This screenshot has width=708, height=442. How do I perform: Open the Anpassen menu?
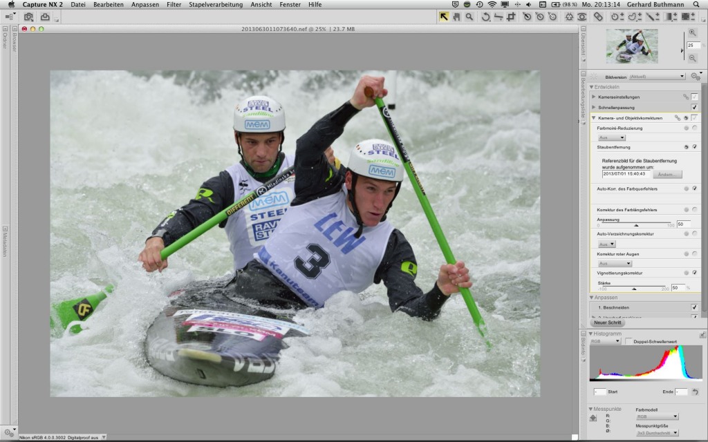[145, 5]
